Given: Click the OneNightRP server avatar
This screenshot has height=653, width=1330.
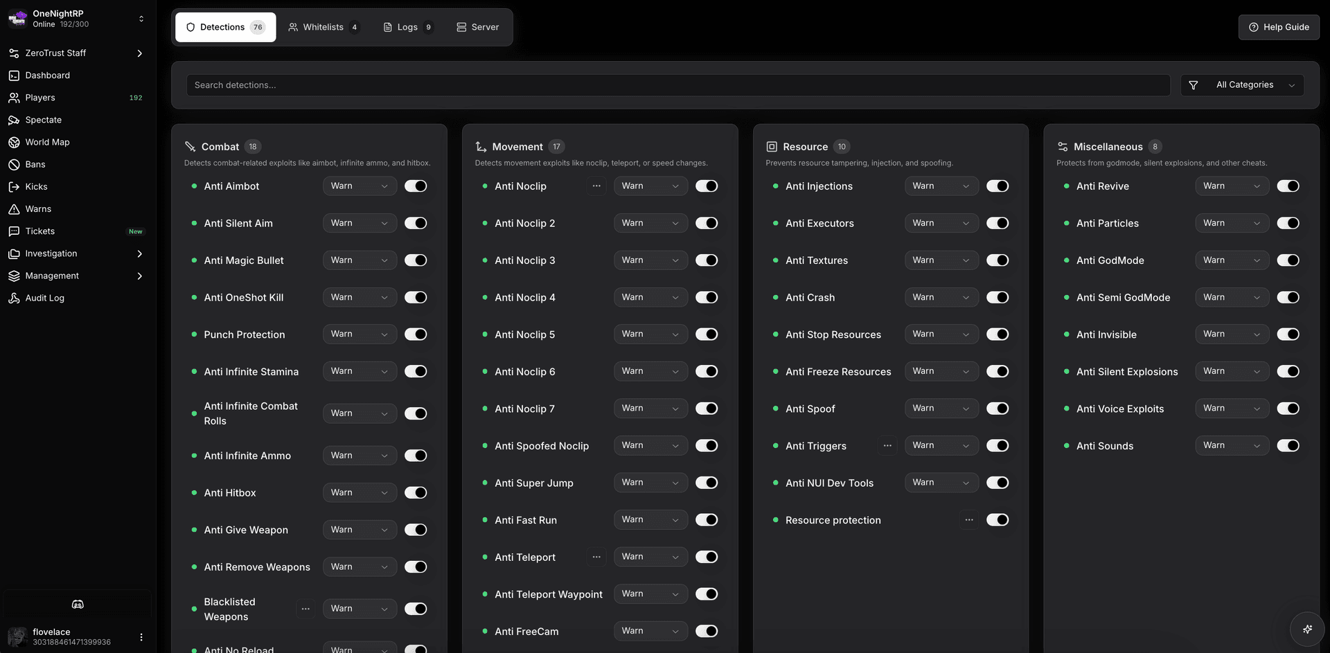Looking at the screenshot, I should coord(17,19).
